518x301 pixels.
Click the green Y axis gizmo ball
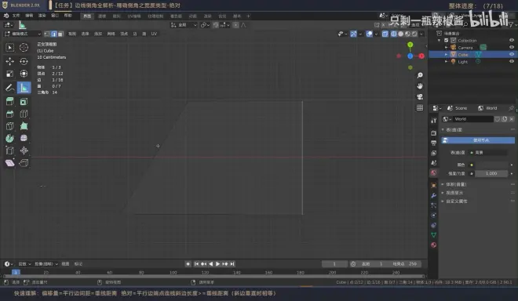pyautogui.click(x=410, y=45)
